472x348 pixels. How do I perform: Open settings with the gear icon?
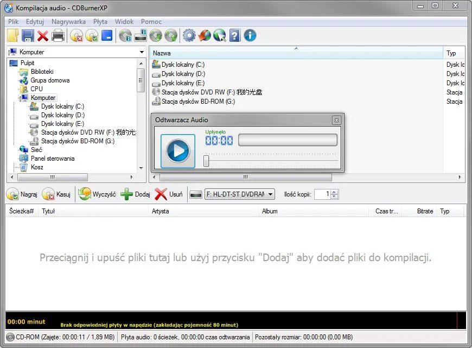(x=189, y=35)
